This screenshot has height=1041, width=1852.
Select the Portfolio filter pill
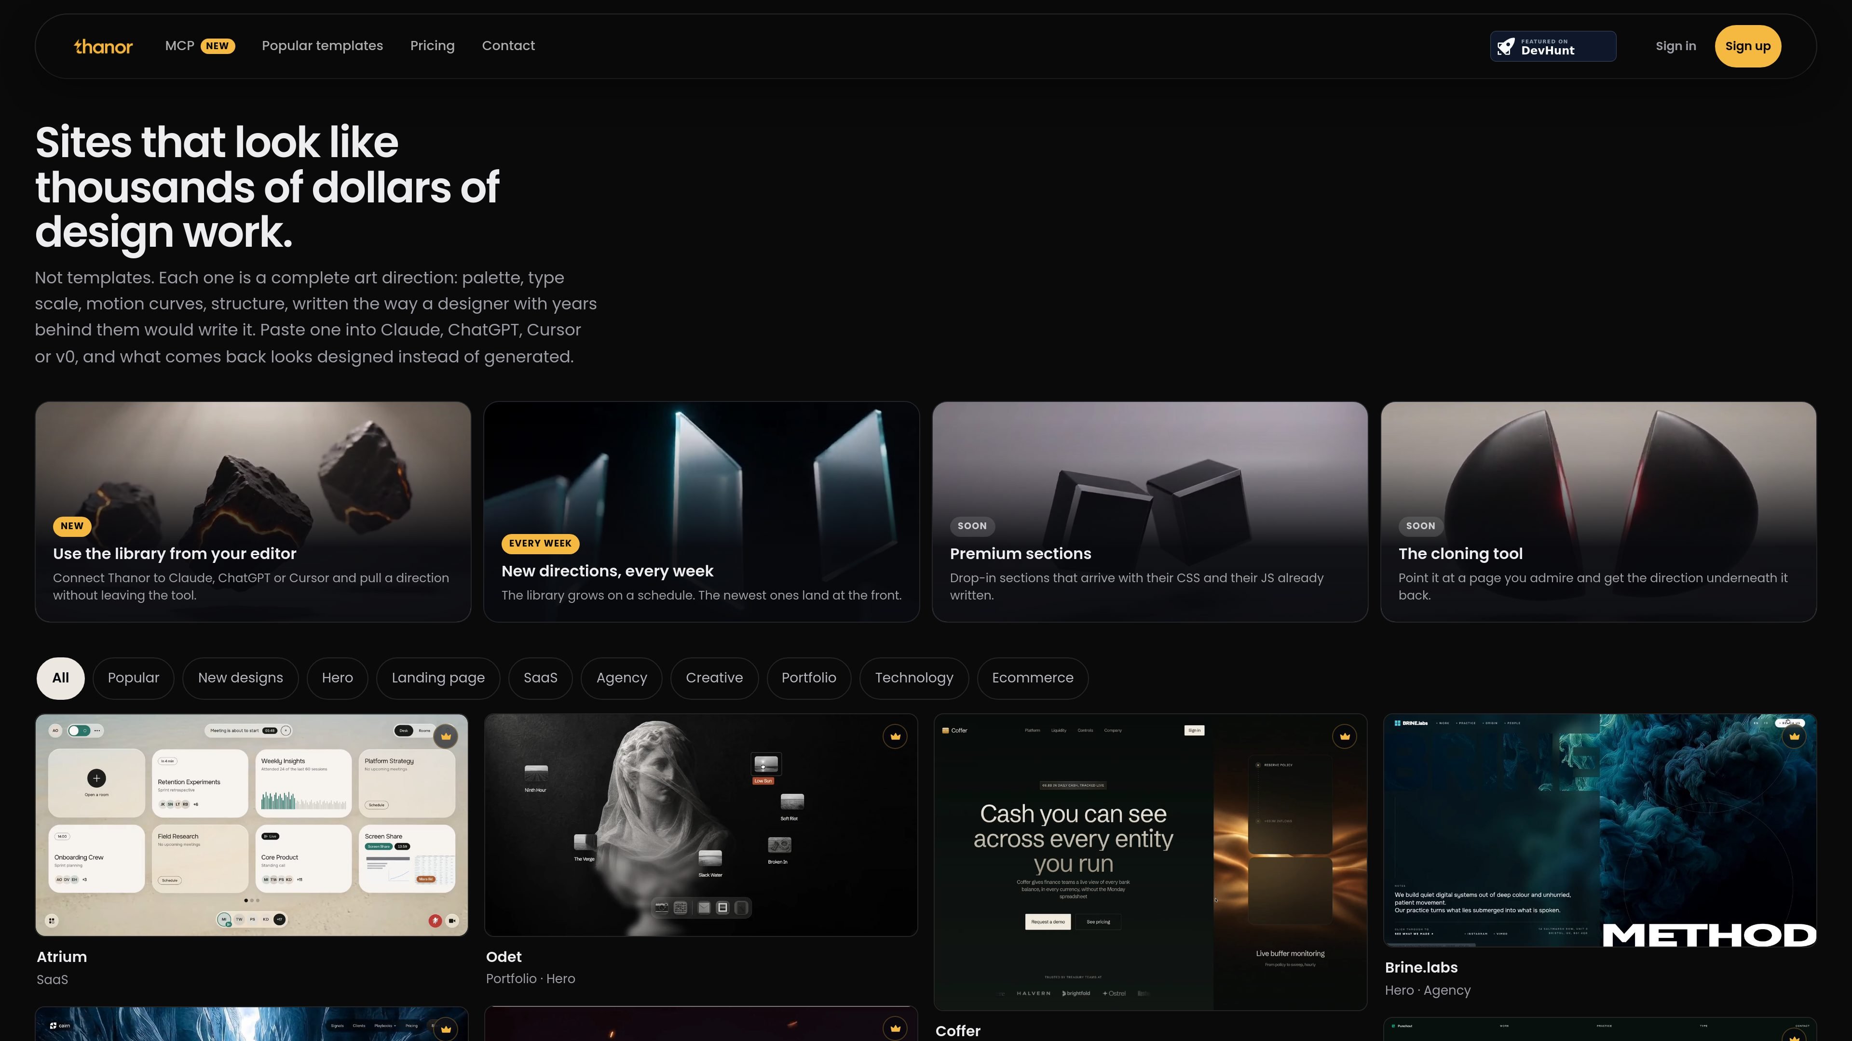point(809,678)
